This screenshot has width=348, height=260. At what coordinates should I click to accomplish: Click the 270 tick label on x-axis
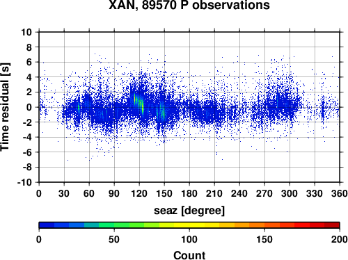264,193
